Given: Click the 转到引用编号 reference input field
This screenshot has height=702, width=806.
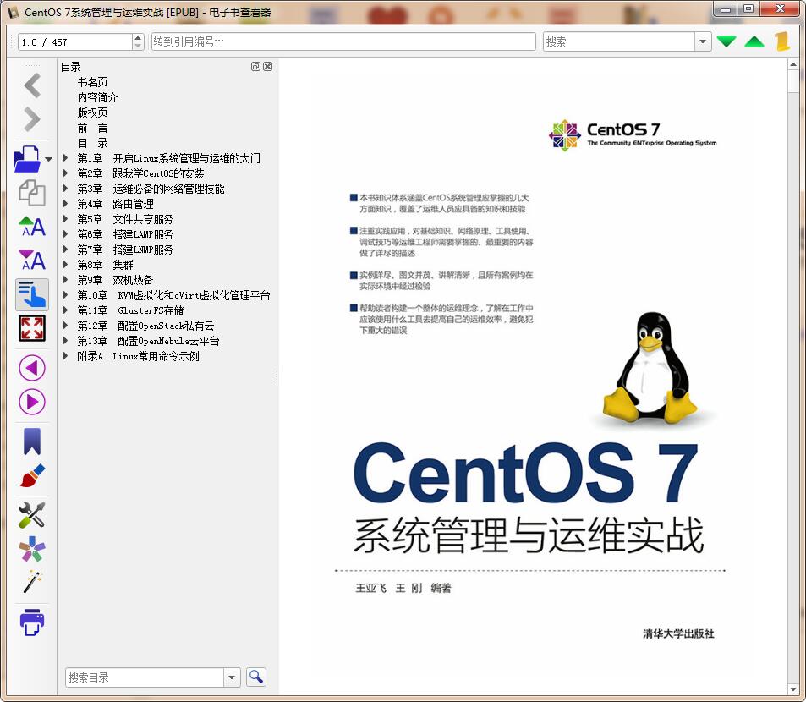Looking at the screenshot, I should click(x=343, y=41).
